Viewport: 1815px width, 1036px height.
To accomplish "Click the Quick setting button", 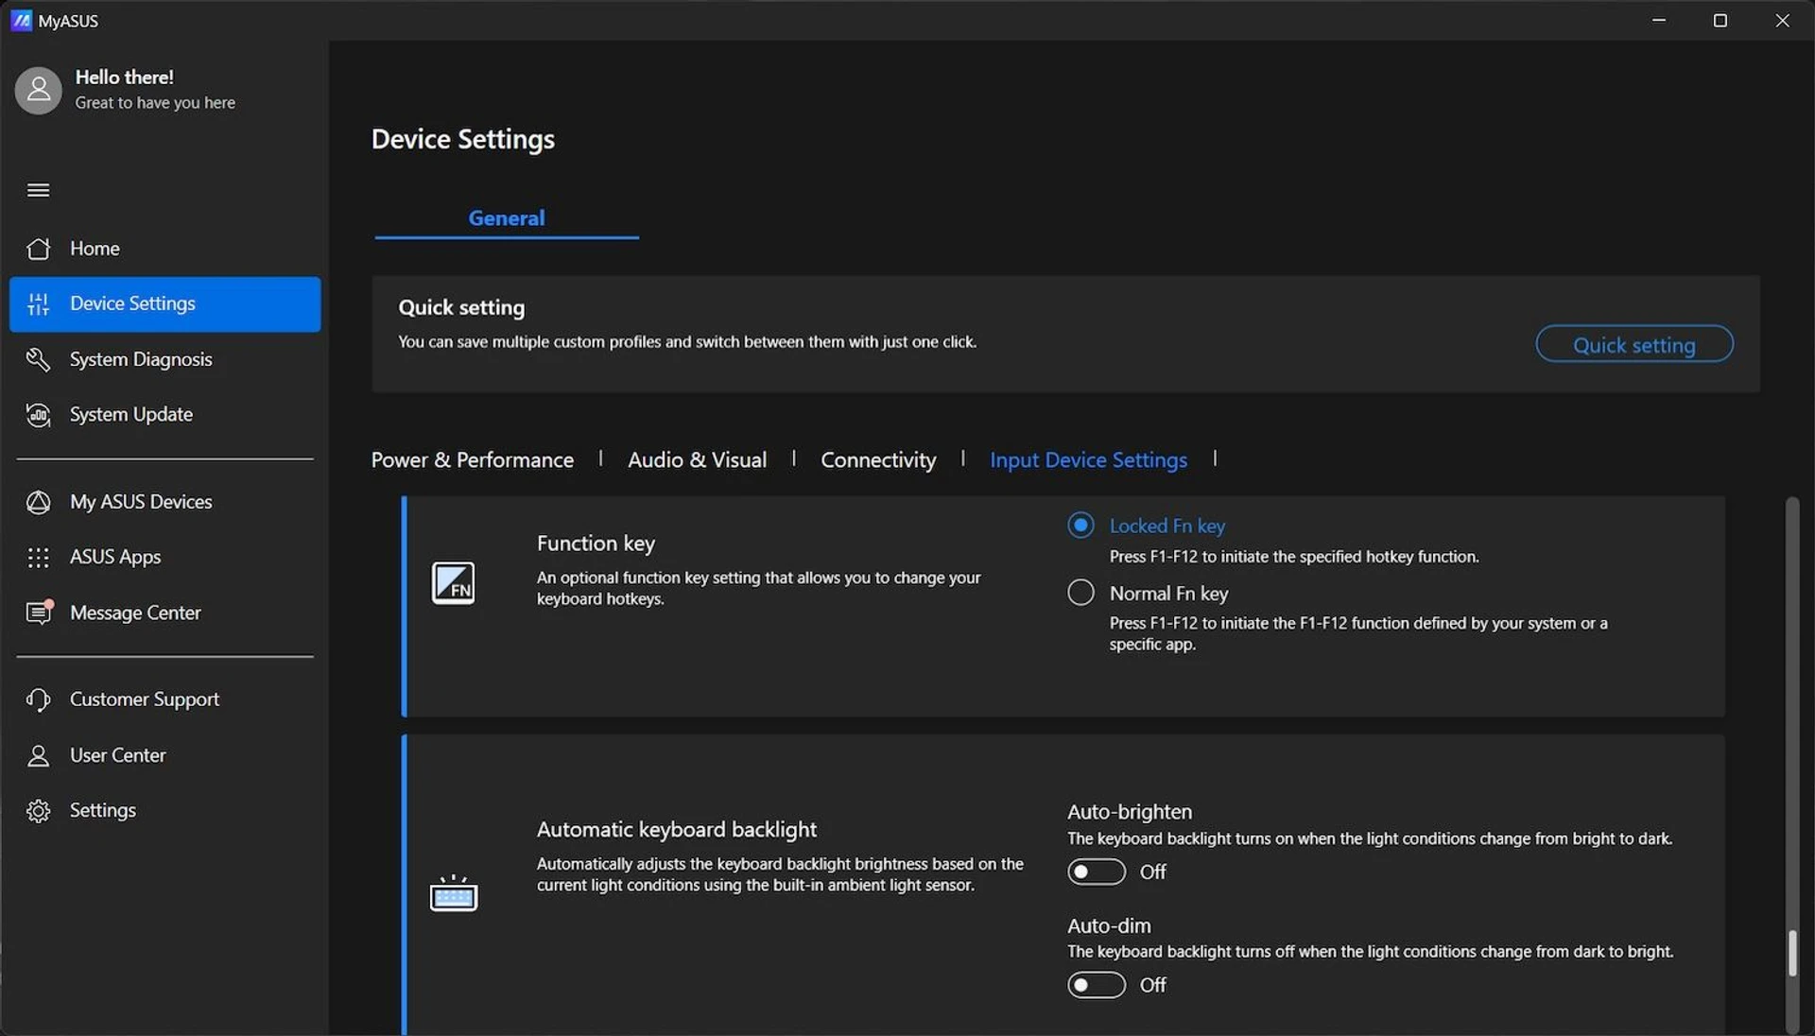I will (1633, 344).
